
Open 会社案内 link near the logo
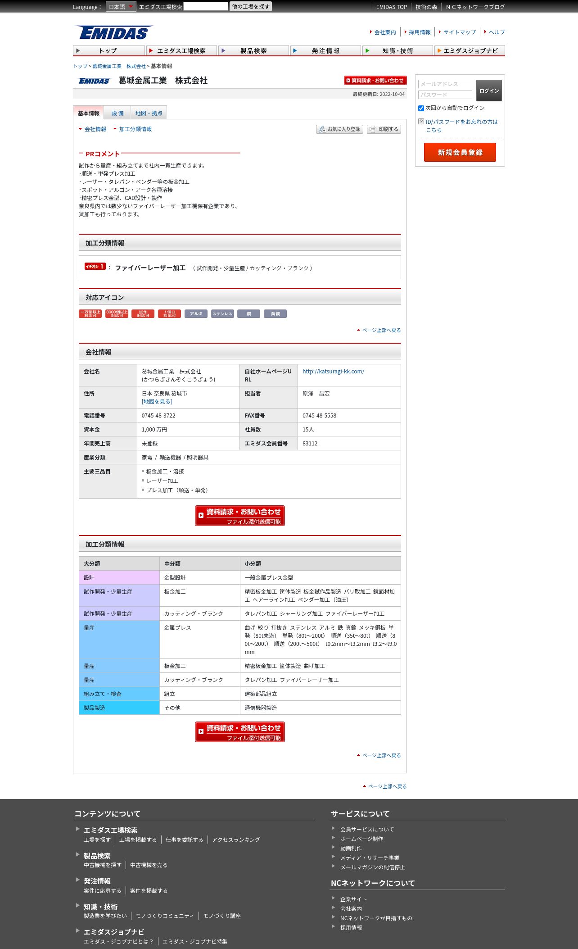click(x=385, y=32)
